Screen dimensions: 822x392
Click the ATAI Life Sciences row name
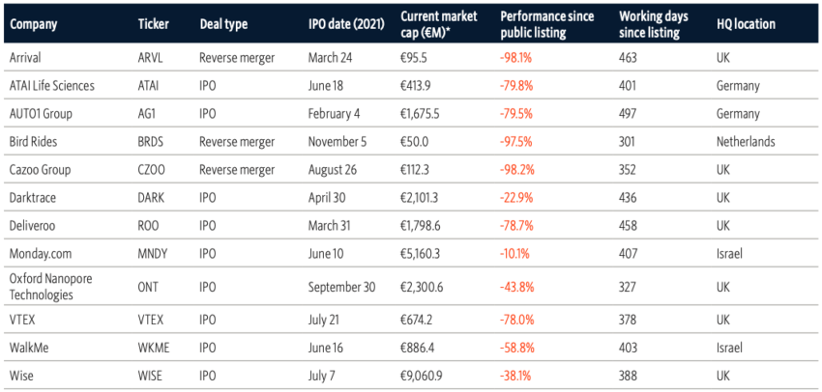coord(51,85)
